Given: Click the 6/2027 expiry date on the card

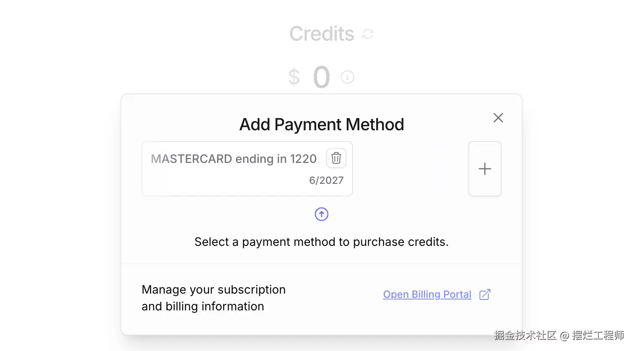Looking at the screenshot, I should (326, 181).
